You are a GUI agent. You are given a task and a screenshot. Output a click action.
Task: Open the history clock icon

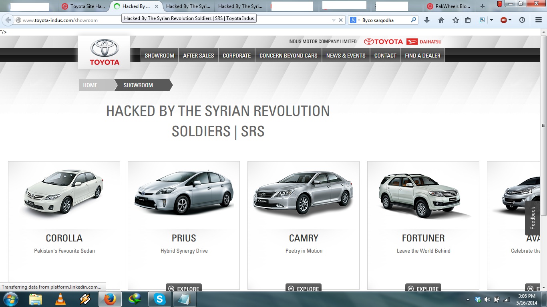522,20
